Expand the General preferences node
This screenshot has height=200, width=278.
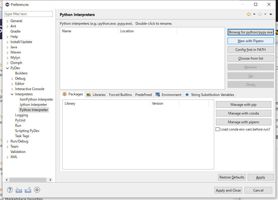pos(8,21)
